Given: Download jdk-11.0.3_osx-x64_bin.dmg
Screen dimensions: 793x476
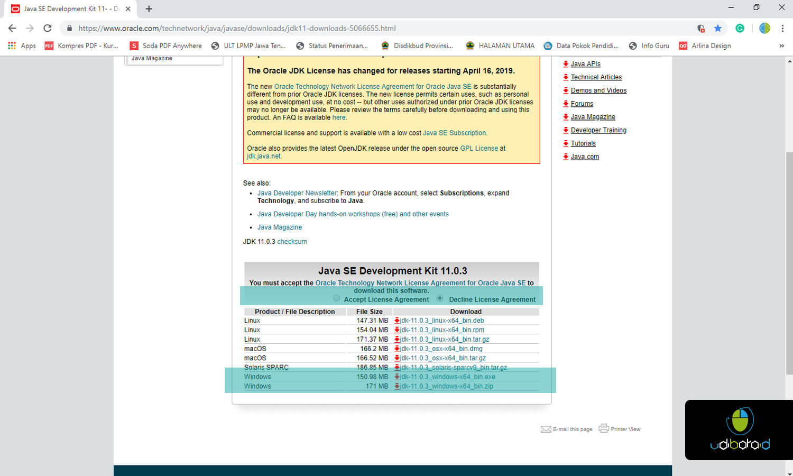Looking at the screenshot, I should click(x=441, y=349).
